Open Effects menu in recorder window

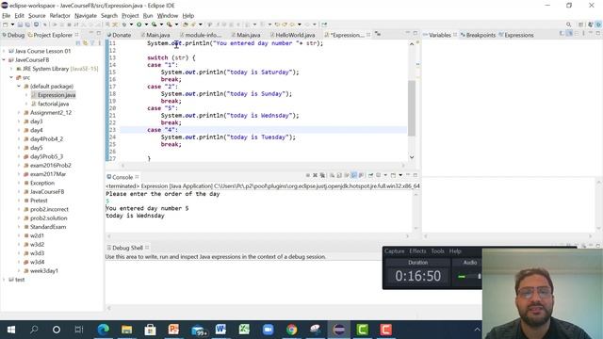417,251
